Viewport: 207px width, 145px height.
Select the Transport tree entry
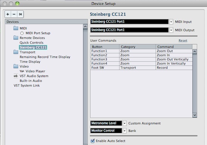[27, 52]
